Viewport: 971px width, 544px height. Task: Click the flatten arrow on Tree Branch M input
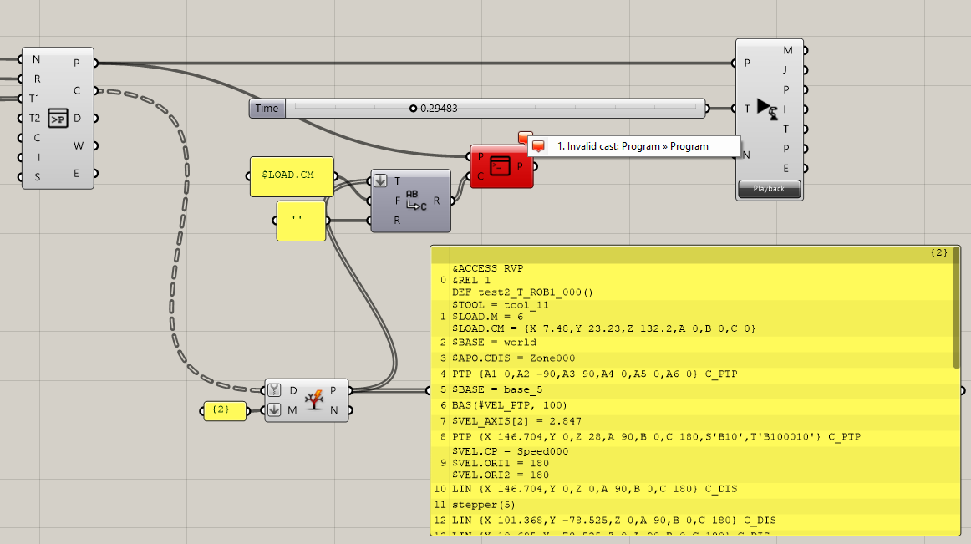[x=274, y=409]
